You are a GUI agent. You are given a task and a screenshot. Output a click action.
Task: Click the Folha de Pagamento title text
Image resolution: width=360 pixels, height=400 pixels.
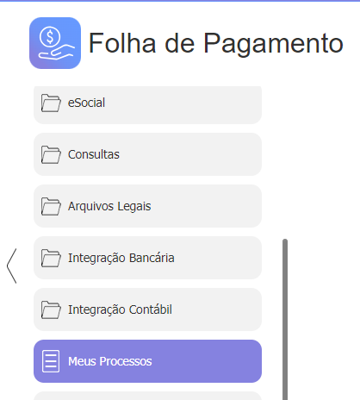(x=216, y=43)
